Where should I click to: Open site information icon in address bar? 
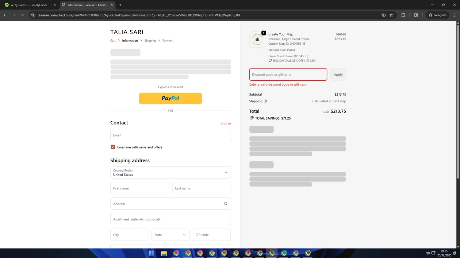(33, 15)
